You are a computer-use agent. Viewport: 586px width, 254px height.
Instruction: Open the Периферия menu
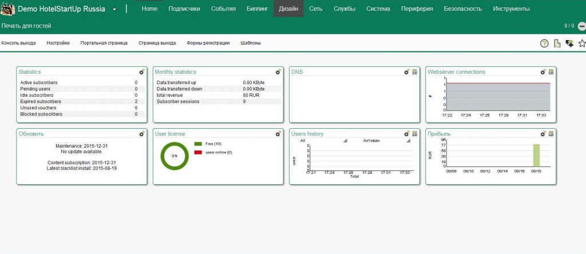pos(417,9)
